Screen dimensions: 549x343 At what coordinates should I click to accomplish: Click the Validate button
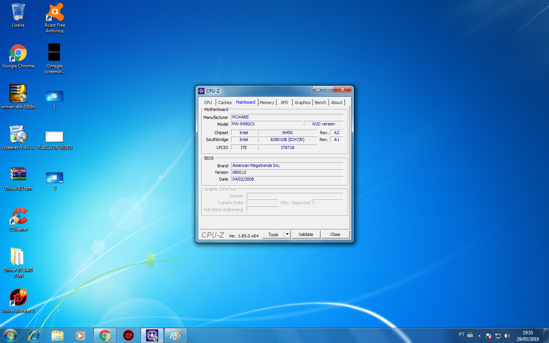[306, 234]
